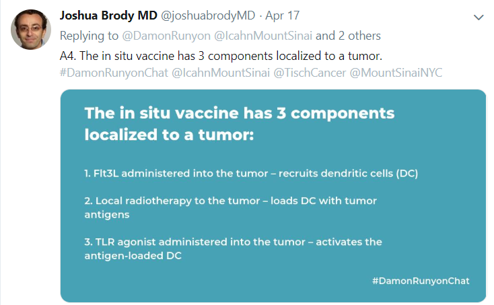
Task: Visit the @TischCancer mention
Action: pos(310,73)
